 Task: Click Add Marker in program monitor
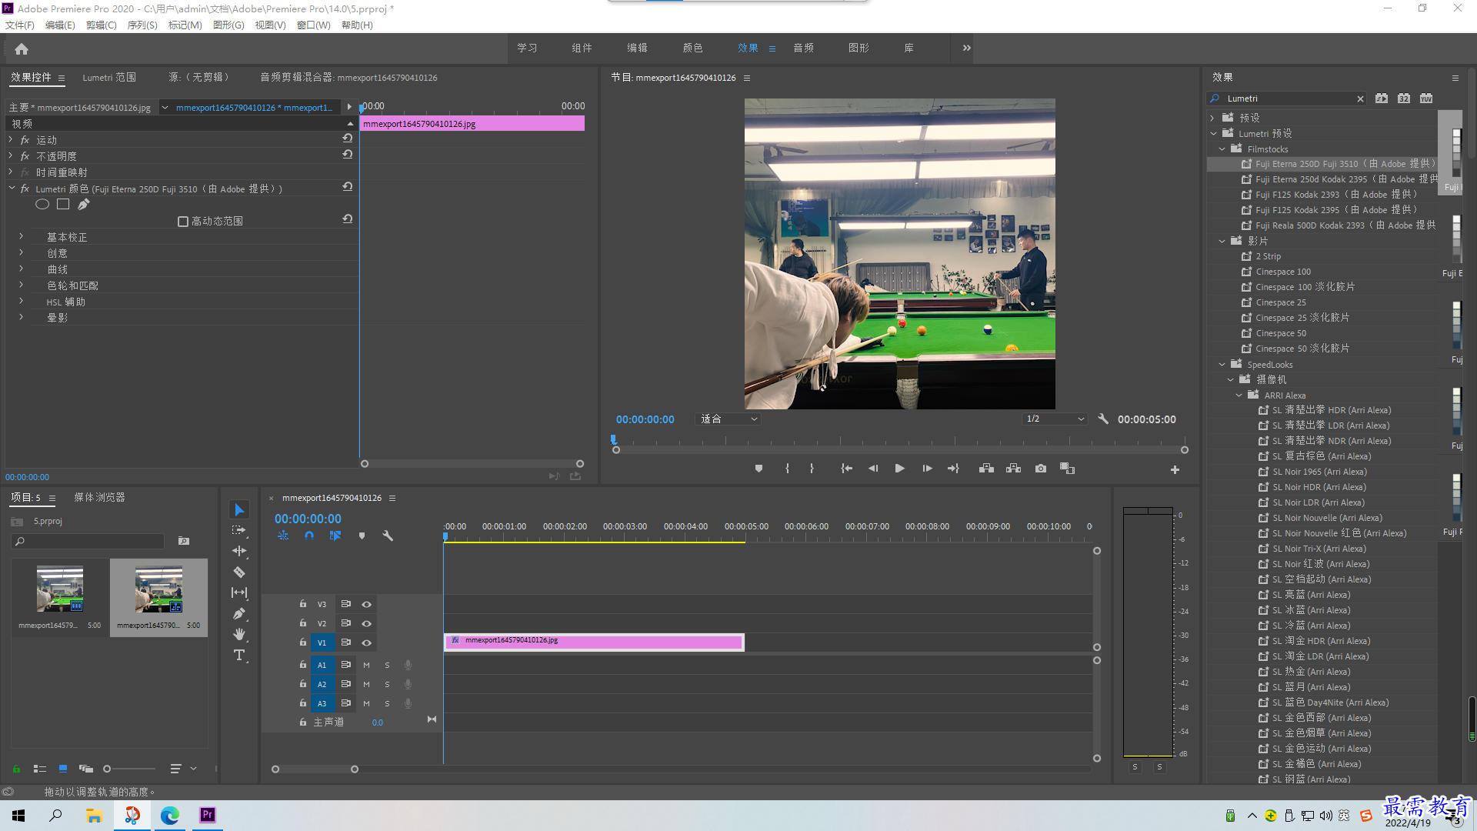point(759,469)
